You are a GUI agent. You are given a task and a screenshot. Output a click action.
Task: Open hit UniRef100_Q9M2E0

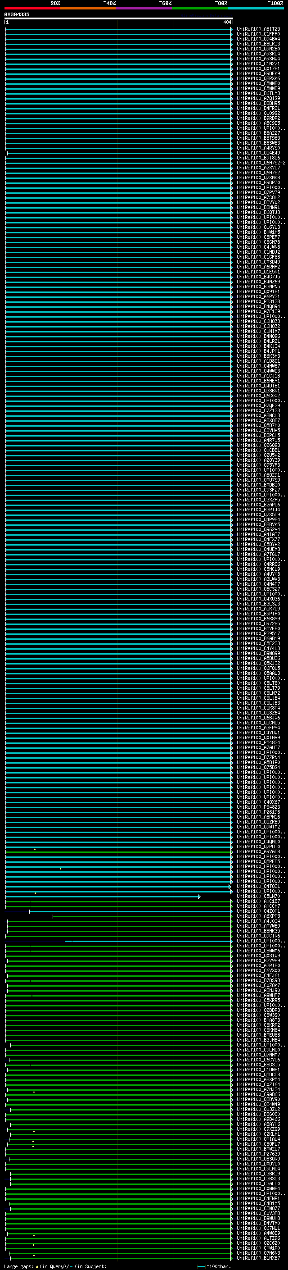point(258,49)
